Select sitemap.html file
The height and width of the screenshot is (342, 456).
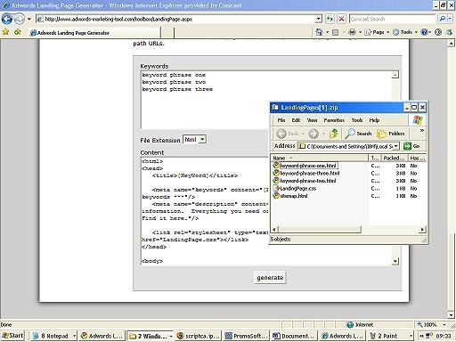pyautogui.click(x=290, y=196)
